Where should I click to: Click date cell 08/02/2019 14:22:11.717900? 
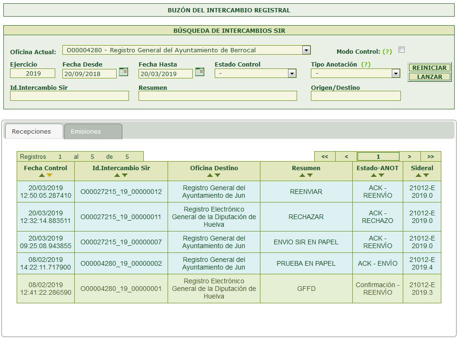[46, 263]
